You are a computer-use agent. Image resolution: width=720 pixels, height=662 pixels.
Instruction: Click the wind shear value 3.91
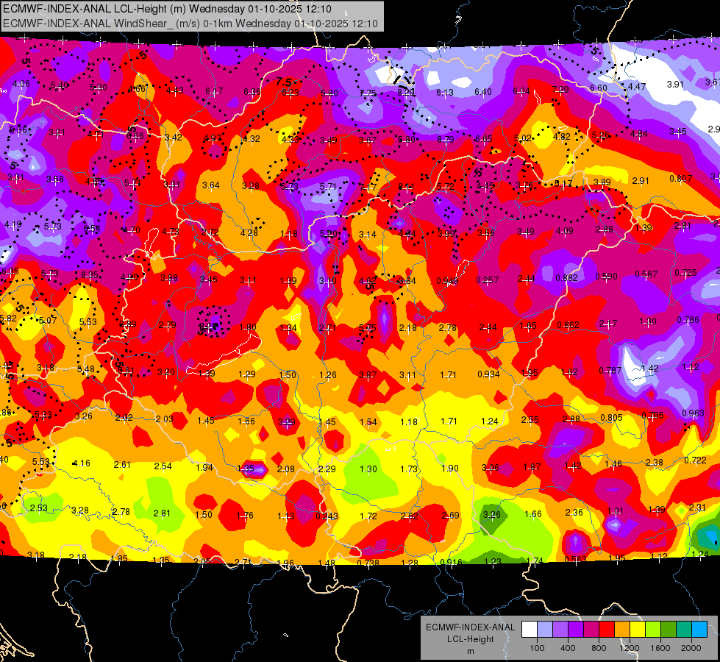675,85
